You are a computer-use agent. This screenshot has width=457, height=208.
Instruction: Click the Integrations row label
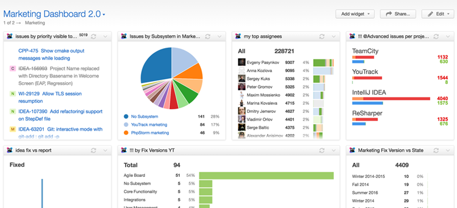pyautogui.click(x=134, y=200)
